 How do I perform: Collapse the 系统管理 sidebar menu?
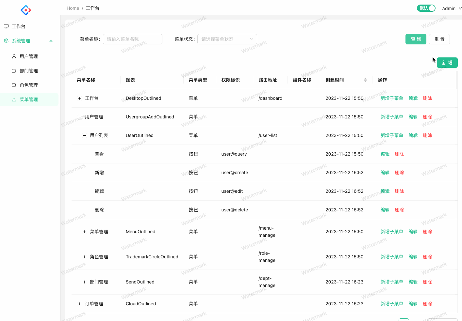pyautogui.click(x=51, y=40)
